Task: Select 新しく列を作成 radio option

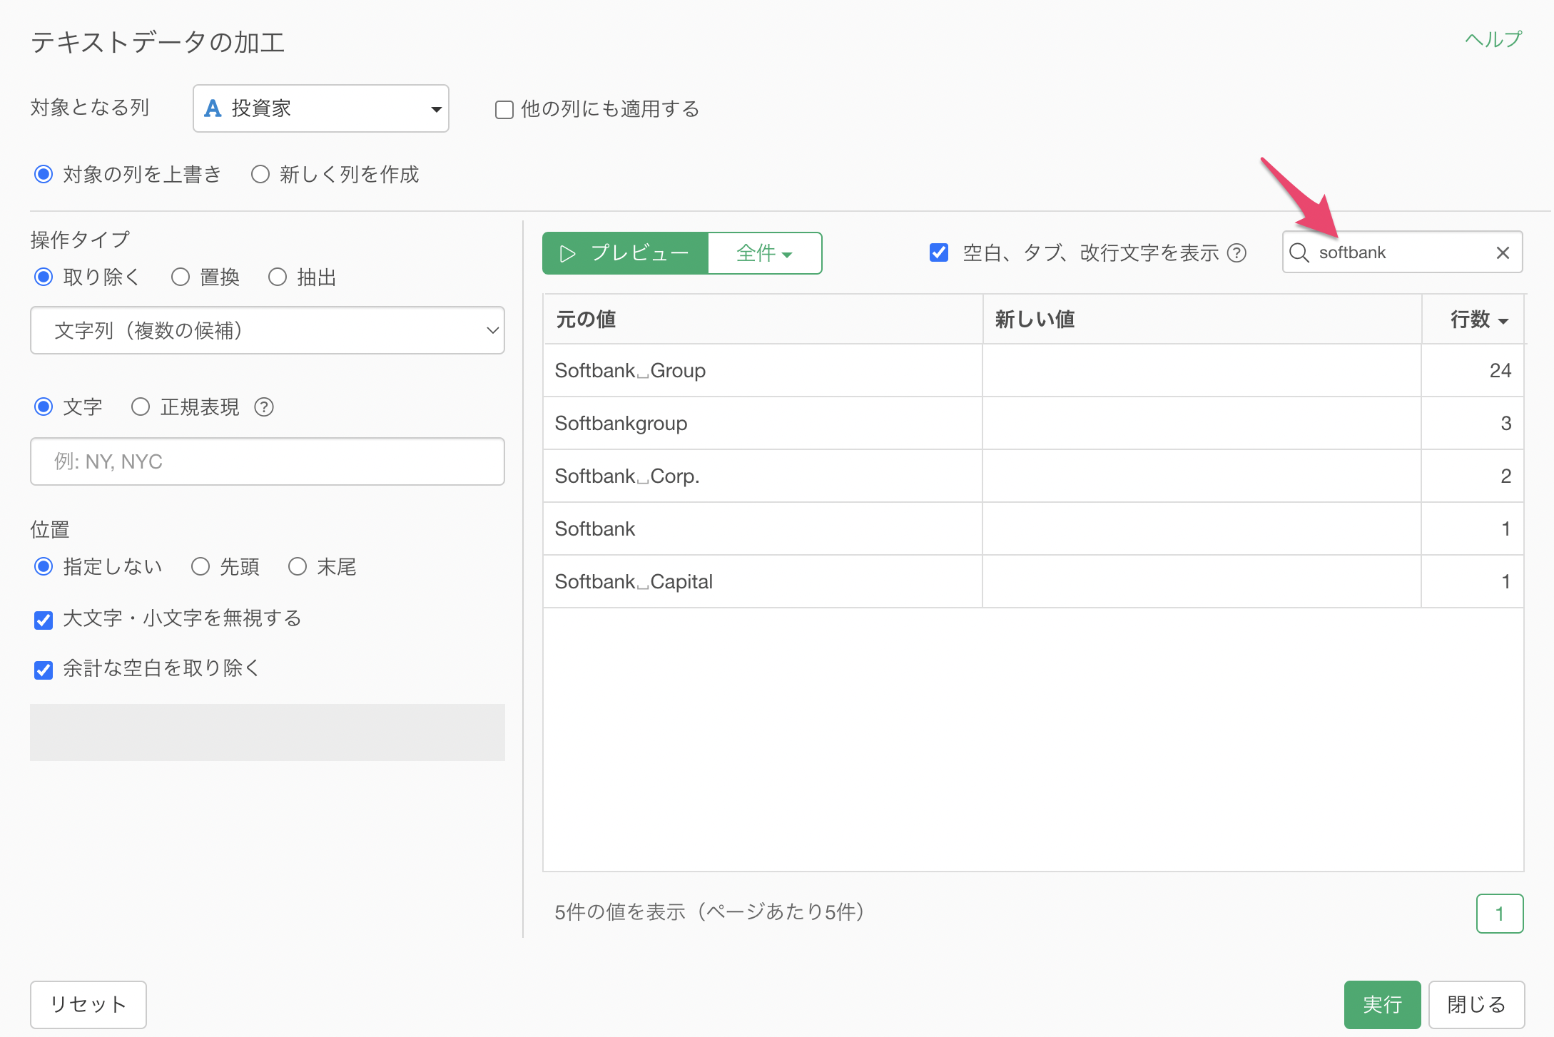Action: click(260, 174)
